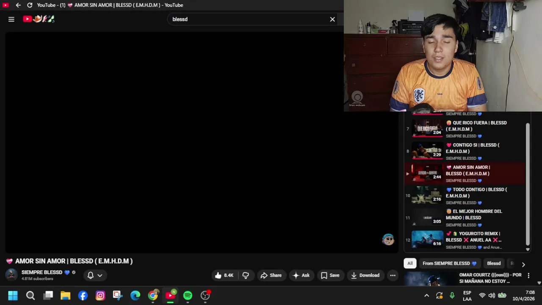Open the ESP LAA language switcher
This screenshot has width=542, height=305.
click(467, 296)
